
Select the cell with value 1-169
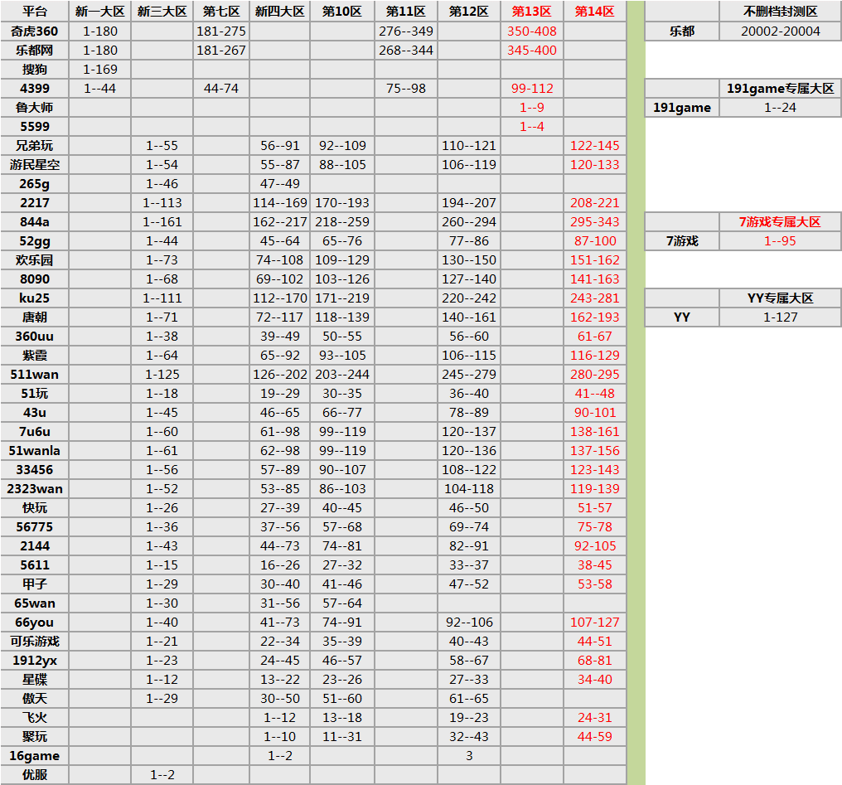[100, 70]
